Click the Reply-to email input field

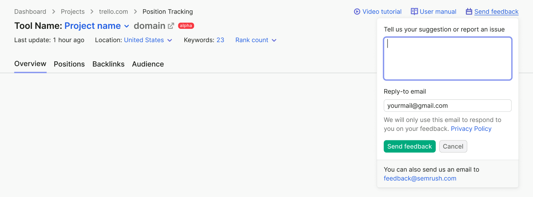tap(448, 106)
